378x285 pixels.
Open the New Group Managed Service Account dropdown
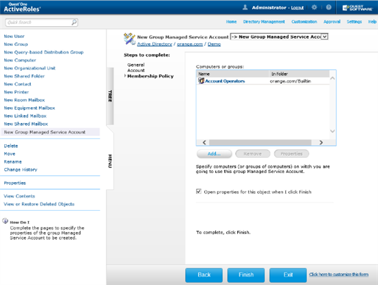point(279,36)
